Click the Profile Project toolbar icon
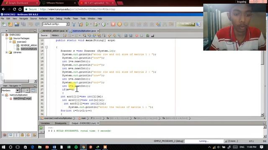Screen dimensions: 268x150 (x=104, y=24)
